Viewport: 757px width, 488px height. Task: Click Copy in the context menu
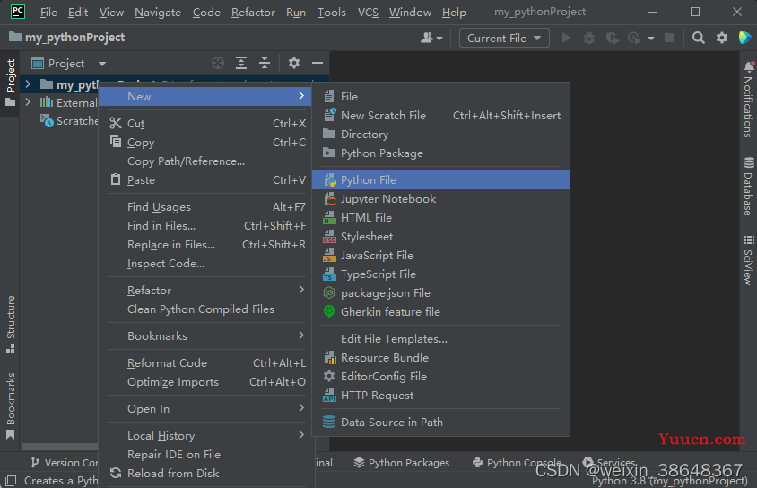(x=205, y=143)
